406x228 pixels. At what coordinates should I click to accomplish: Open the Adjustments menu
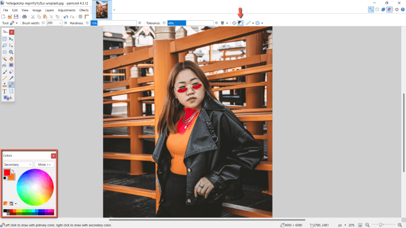(x=66, y=10)
